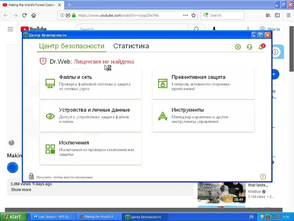Click the YouTube page vertical scrollbar
This screenshot has width=294, height=221.
pyautogui.click(x=292, y=49)
